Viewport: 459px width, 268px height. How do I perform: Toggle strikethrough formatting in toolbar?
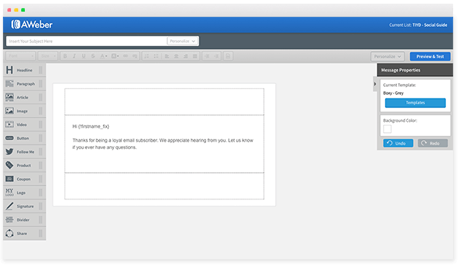tap(93, 56)
